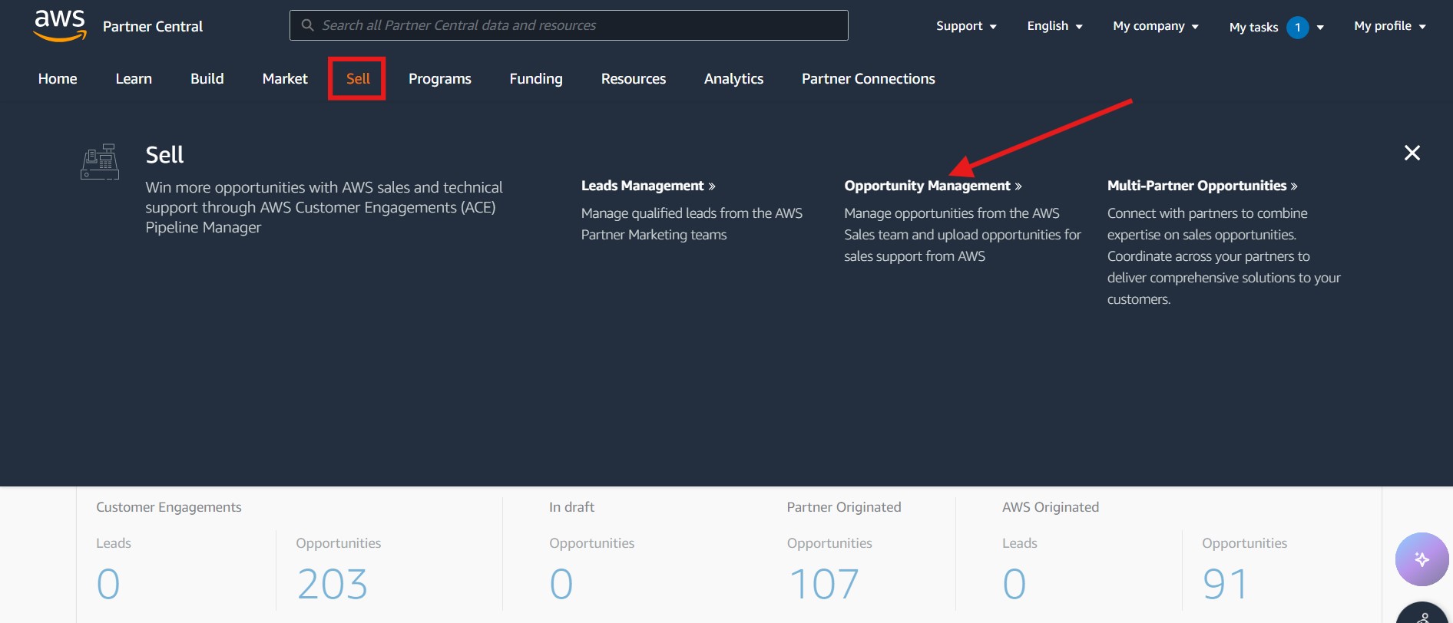Open the Funding menu

tap(536, 79)
